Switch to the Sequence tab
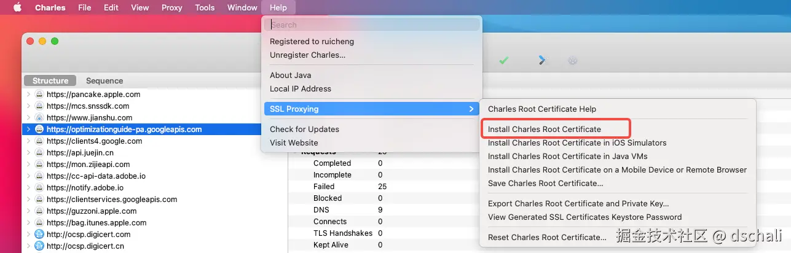Screen dimensions: 791x253 pos(104,80)
